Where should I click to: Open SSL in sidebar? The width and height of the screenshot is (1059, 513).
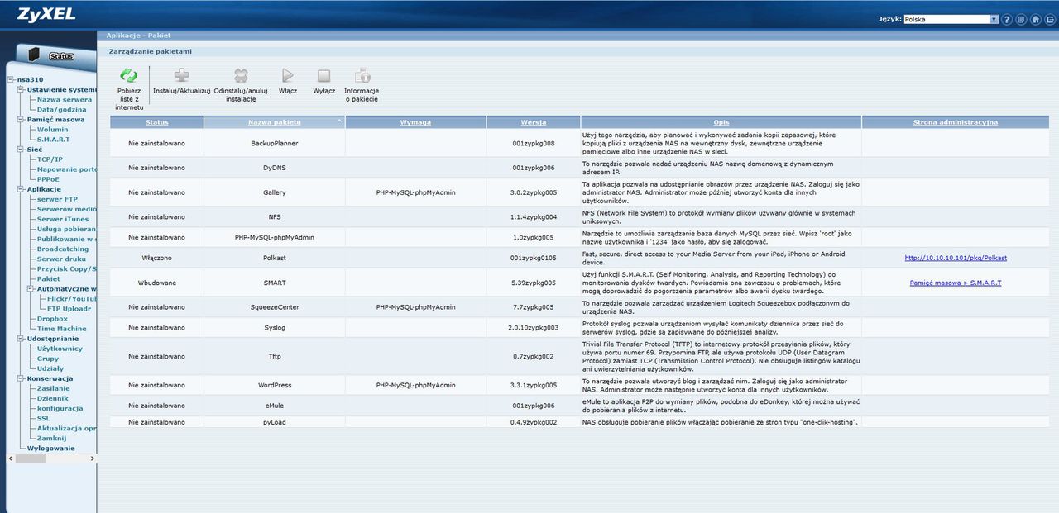click(x=44, y=418)
